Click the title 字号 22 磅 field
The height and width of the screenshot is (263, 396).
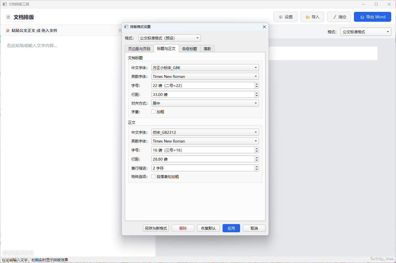[203, 86]
